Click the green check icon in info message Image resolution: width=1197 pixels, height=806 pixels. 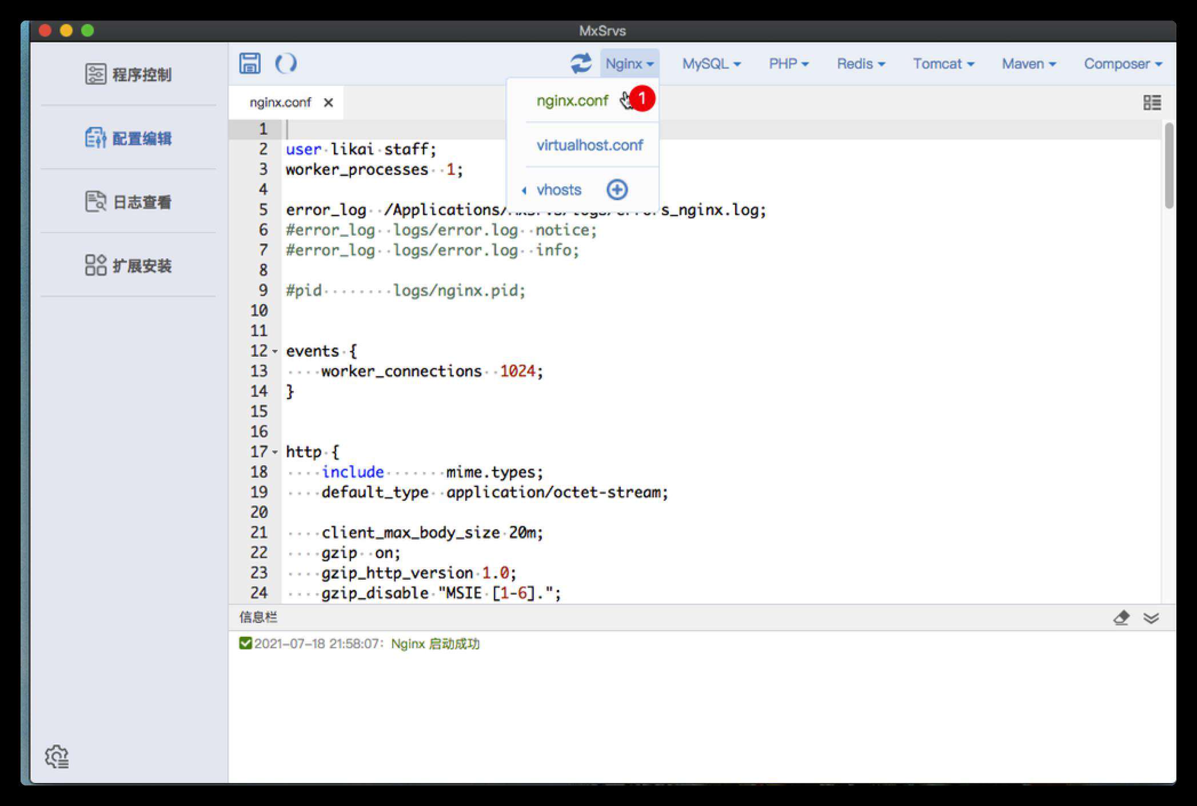[245, 643]
